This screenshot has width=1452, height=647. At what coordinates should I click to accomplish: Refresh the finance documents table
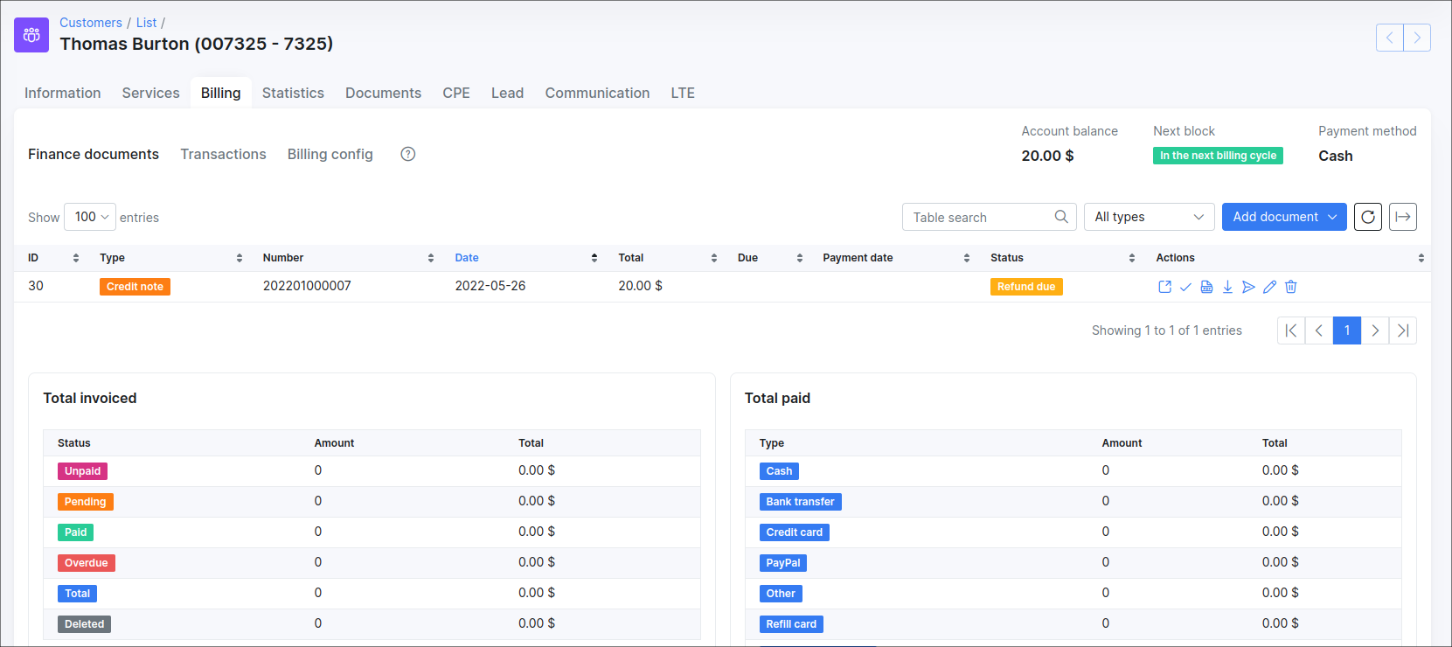tap(1367, 217)
